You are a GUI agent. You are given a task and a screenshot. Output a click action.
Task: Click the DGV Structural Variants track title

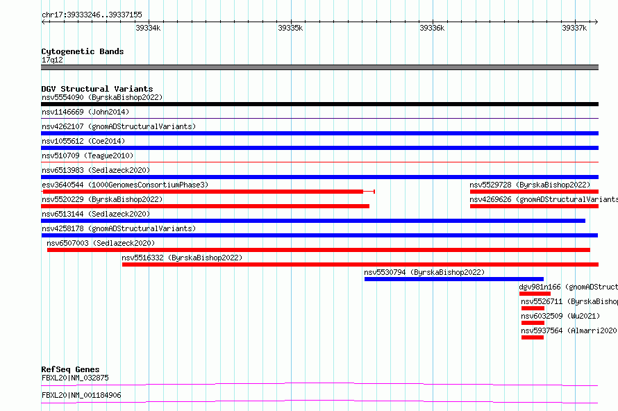[x=97, y=89]
